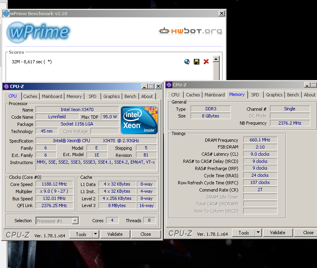Click the Core Speed value field
This screenshot has height=268, width=317.
pos(54,184)
